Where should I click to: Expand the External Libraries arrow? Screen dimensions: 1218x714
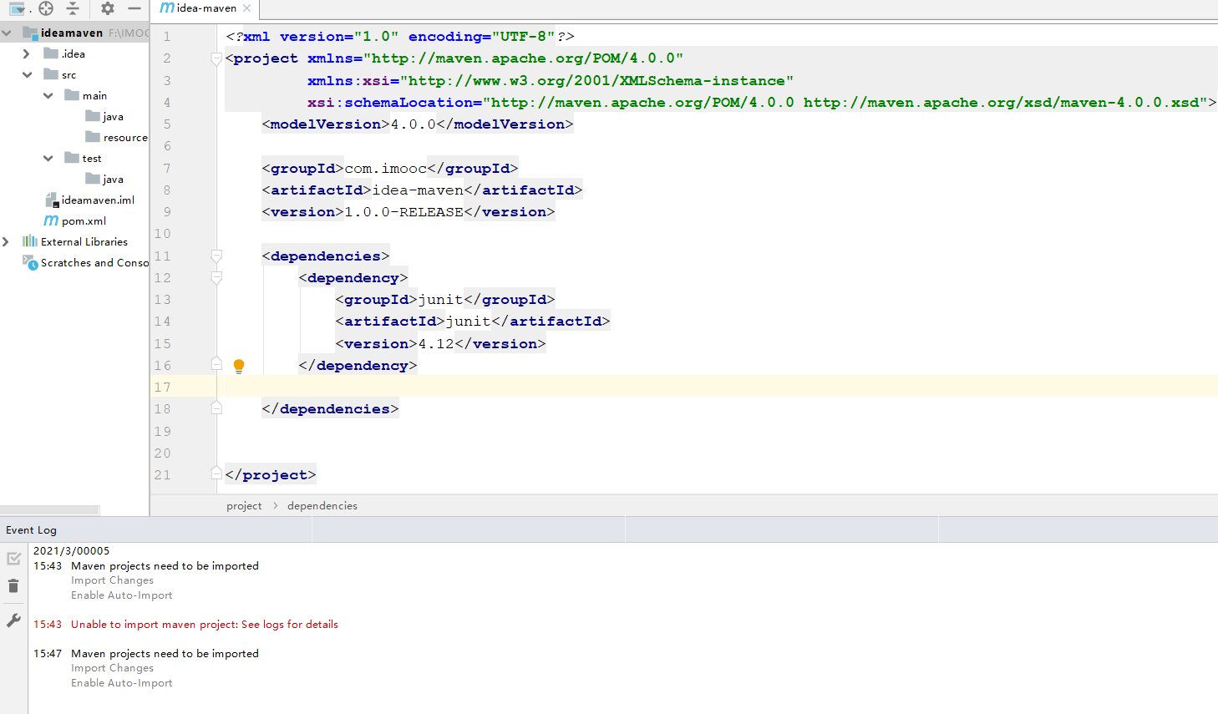point(6,242)
